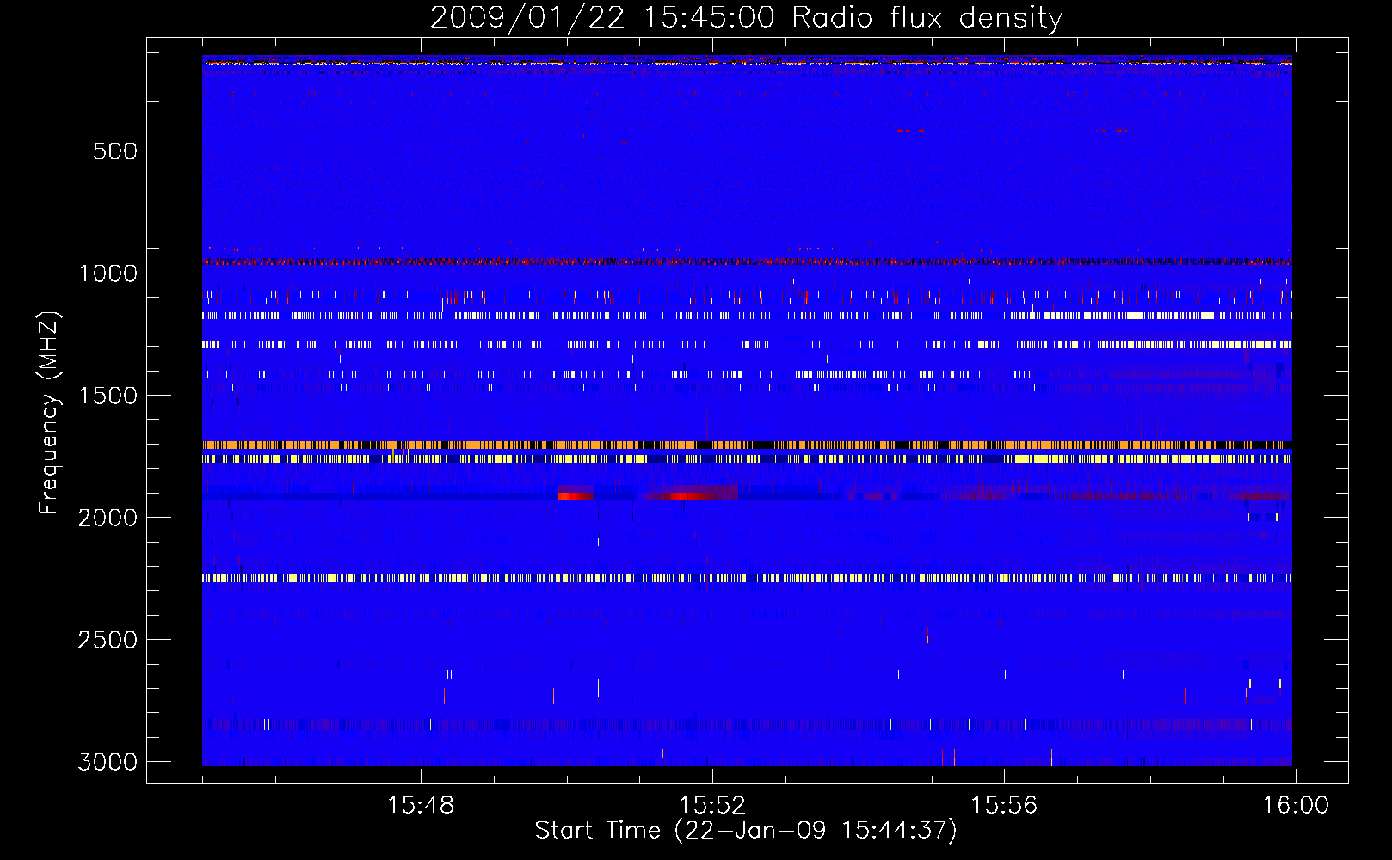Click the 2000 frequency tick label
Viewport: 1392px width, 860px height.
point(108,518)
